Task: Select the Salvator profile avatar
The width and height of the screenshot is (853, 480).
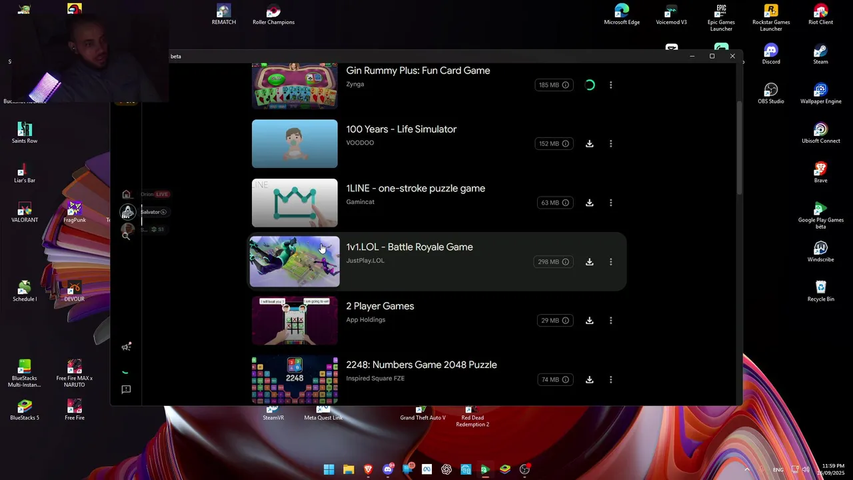Action: 127,212
